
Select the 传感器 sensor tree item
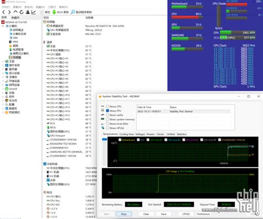click(15, 57)
